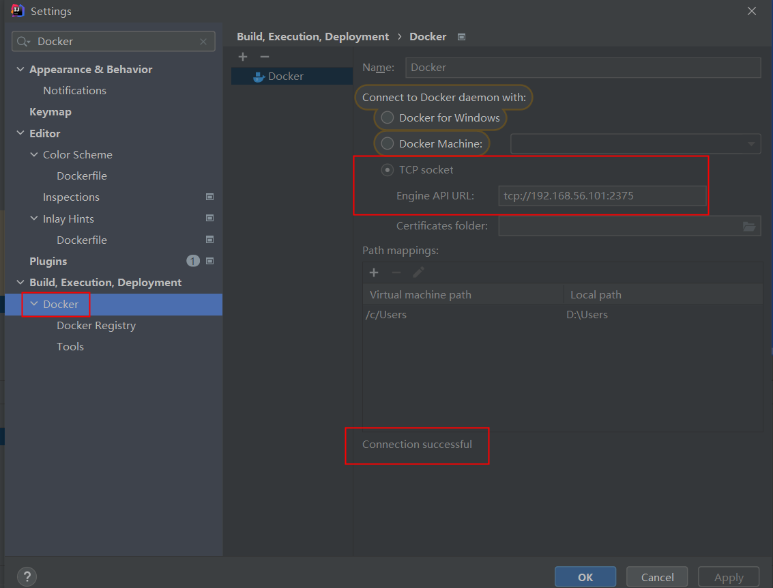This screenshot has width=773, height=588.
Task: Click the Name input field
Action: (x=583, y=68)
